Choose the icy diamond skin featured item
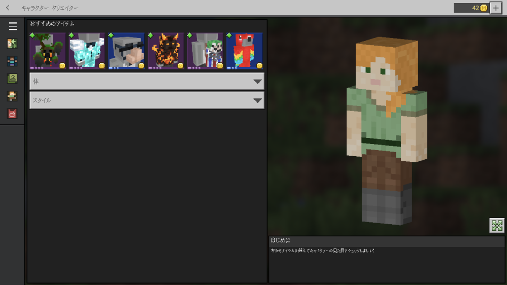Image resolution: width=507 pixels, height=285 pixels. coord(87,51)
